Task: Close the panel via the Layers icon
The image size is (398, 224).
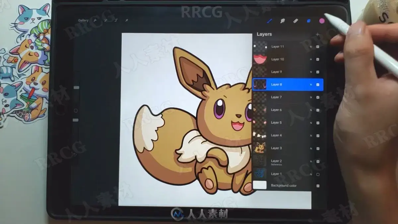Action: pos(309,21)
